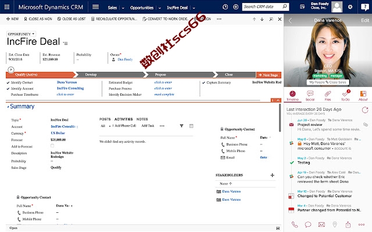Image resolution: width=372 pixels, height=232 pixels.
Task: Click the search magnifier icon
Action: [x=285, y=6]
